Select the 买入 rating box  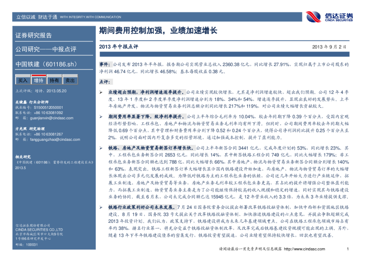23,80
